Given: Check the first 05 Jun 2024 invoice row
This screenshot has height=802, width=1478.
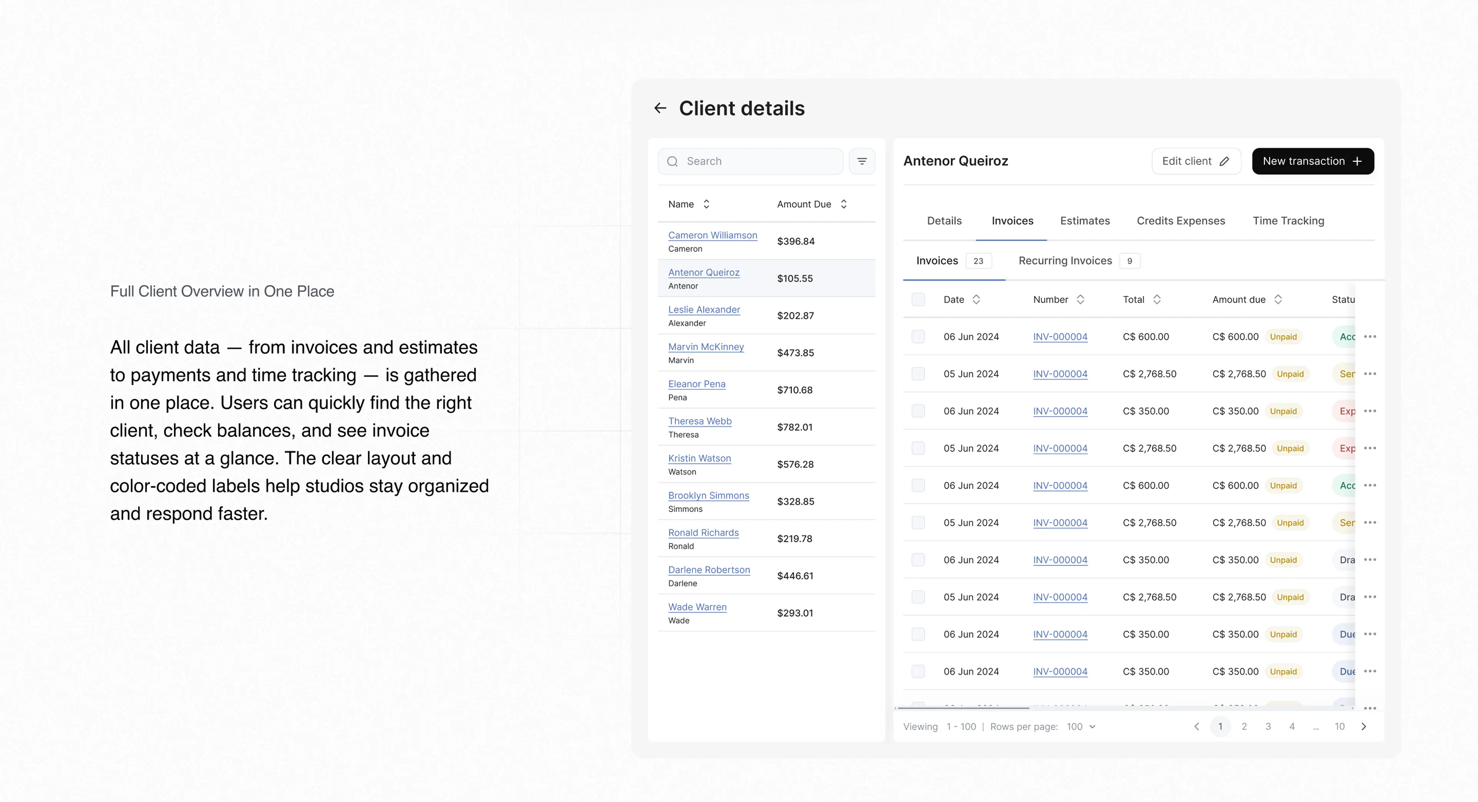Looking at the screenshot, I should pyautogui.click(x=918, y=374).
